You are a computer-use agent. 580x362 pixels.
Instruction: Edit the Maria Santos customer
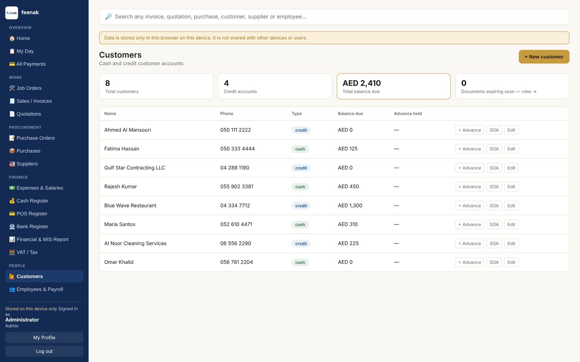click(512, 224)
